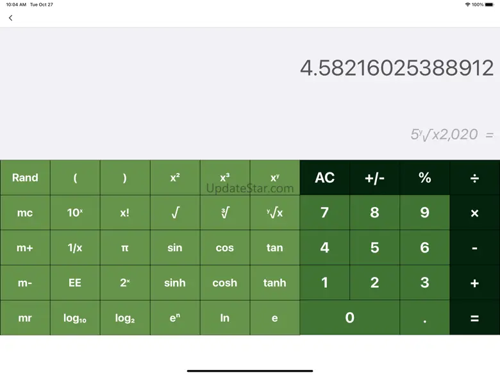The width and height of the screenshot is (500, 375).
Task: Tap the percent key
Action: [x=424, y=178]
